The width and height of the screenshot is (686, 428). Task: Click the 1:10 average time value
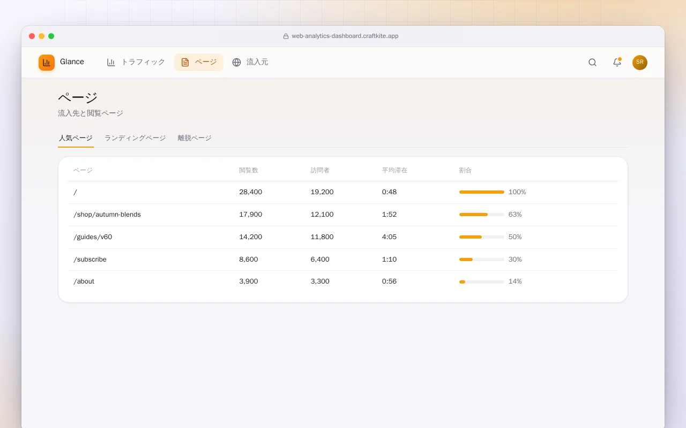click(x=389, y=259)
